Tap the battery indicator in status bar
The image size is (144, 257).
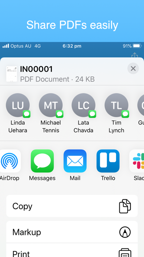(137, 46)
